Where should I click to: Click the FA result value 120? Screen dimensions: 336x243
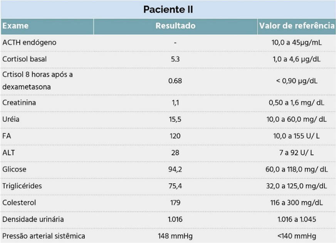point(175,136)
